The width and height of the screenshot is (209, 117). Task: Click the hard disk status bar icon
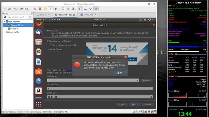(x=134, y=112)
